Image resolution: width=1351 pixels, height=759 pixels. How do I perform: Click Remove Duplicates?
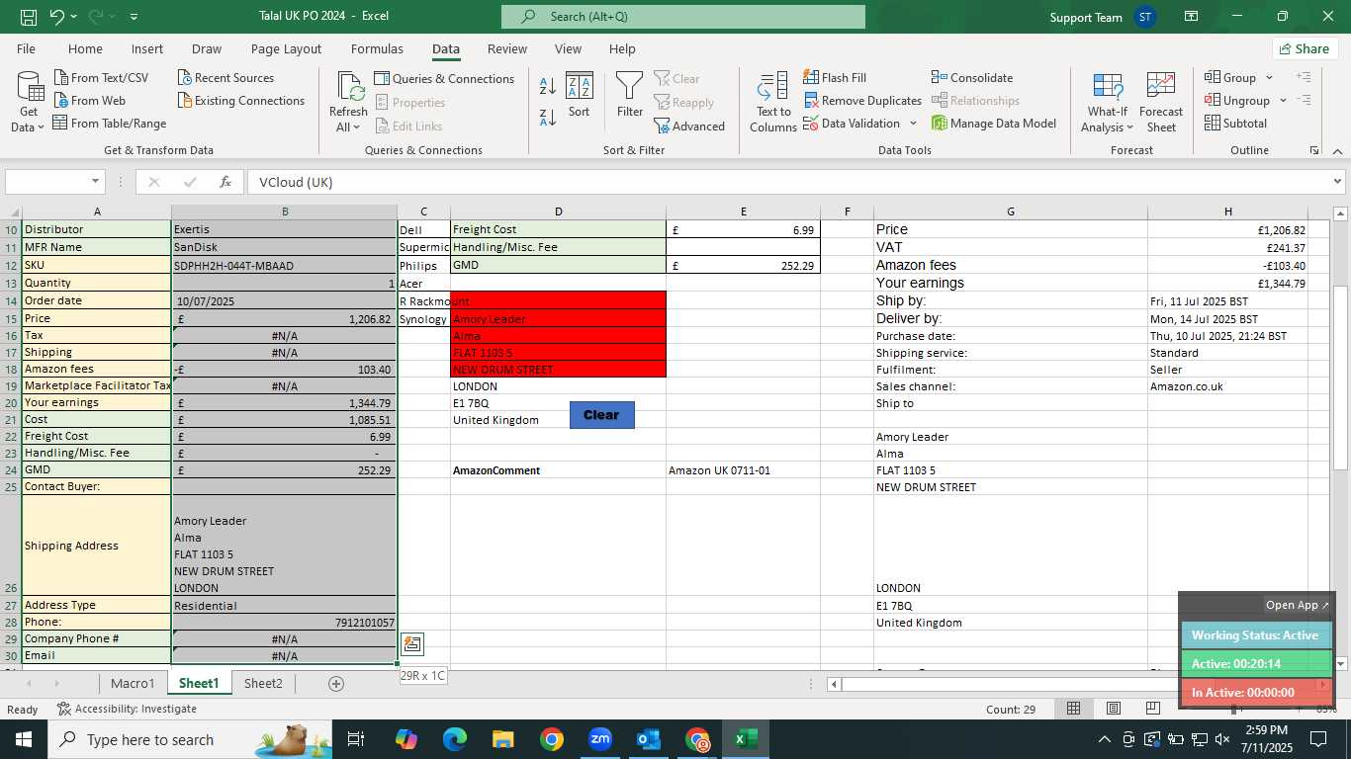point(862,101)
